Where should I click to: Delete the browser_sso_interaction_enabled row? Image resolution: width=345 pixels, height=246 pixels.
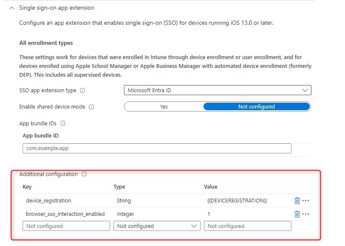[297, 214]
